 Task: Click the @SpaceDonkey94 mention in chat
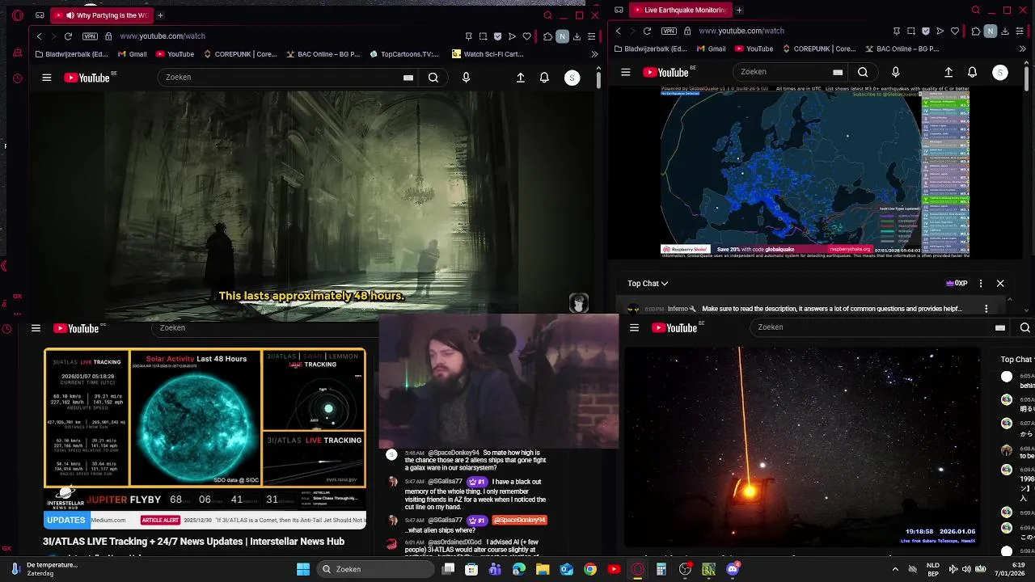click(x=520, y=520)
